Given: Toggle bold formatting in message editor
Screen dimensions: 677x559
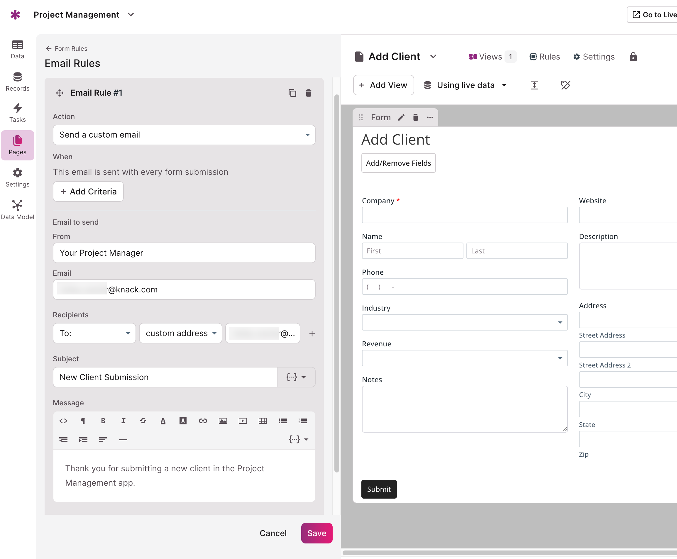Looking at the screenshot, I should pyautogui.click(x=103, y=421).
